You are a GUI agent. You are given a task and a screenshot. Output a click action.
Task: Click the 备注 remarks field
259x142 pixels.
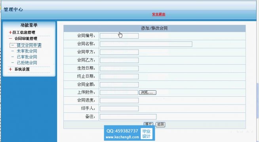pyautogui.click(x=128, y=117)
